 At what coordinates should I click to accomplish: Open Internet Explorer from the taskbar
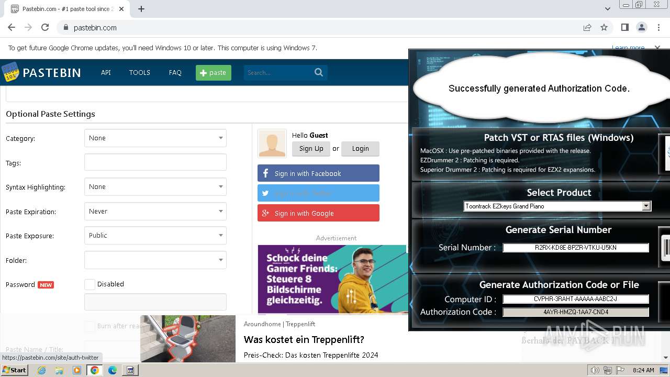click(41, 370)
